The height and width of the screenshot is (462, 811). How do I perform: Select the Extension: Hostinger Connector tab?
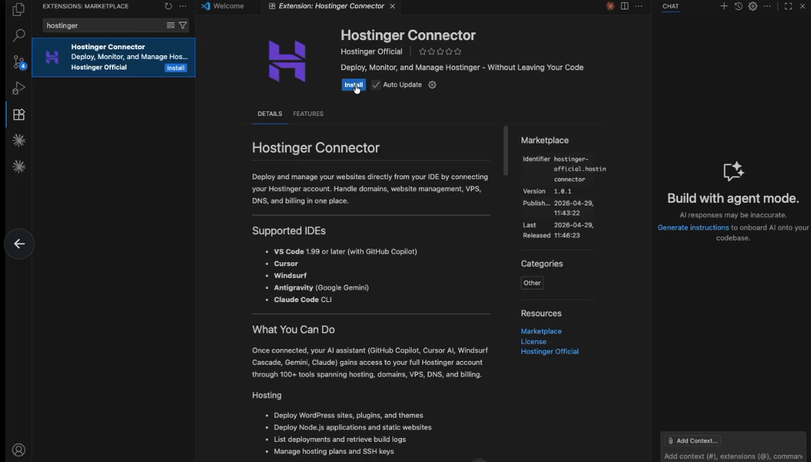pos(332,6)
